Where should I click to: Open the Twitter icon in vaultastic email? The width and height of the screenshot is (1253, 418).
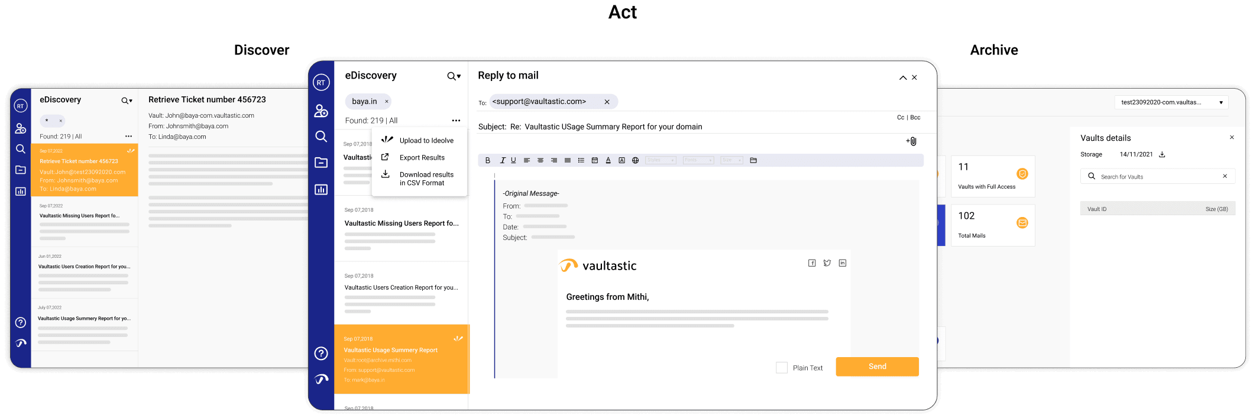coord(827,263)
